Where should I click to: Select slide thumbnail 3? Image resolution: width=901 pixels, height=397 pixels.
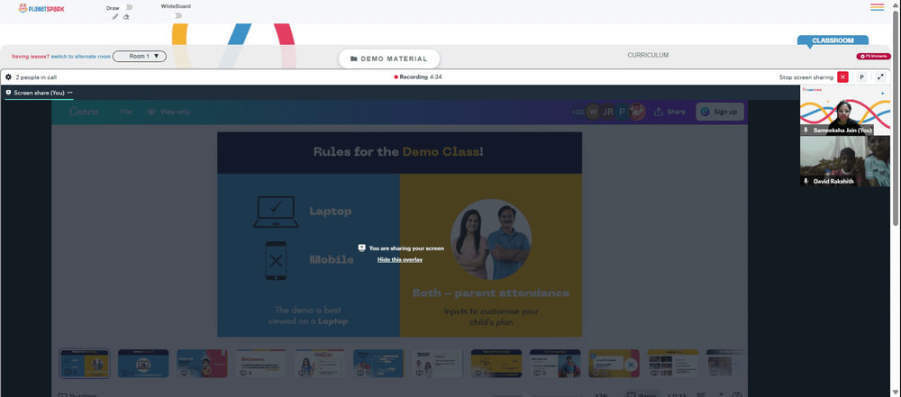click(202, 363)
